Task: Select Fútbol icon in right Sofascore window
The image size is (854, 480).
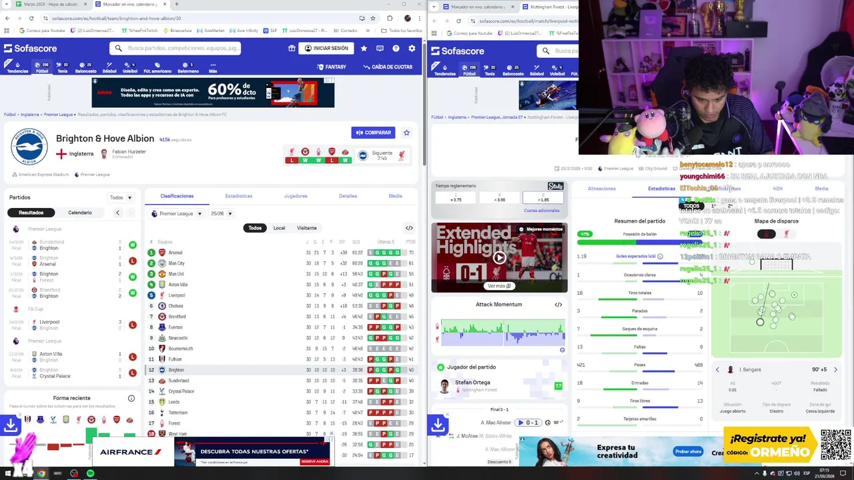Action: (x=469, y=70)
